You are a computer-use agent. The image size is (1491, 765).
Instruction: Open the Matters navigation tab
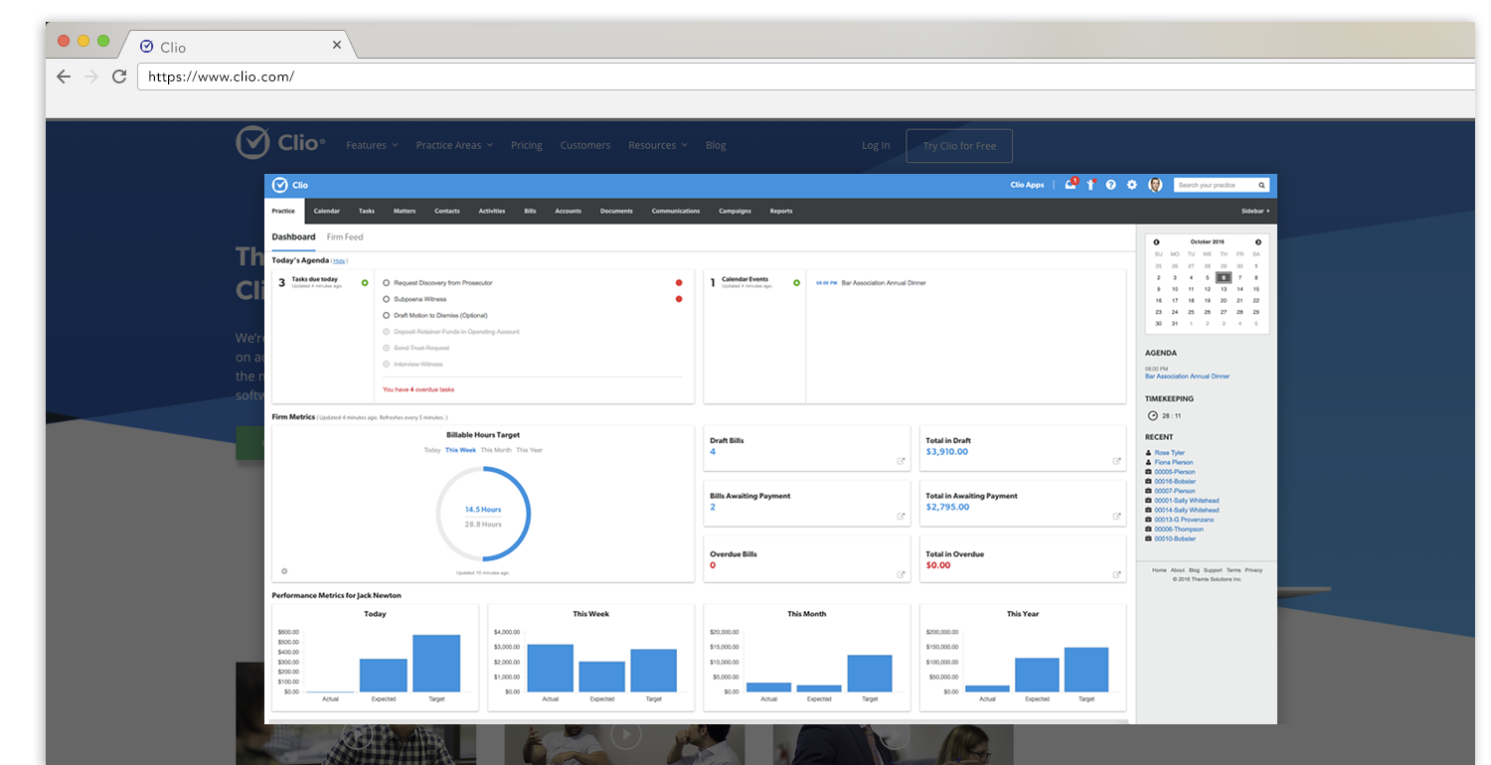[x=404, y=212]
